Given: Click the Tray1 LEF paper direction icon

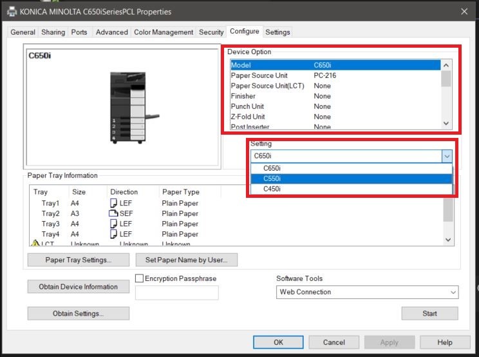Looking at the screenshot, I should click(114, 203).
